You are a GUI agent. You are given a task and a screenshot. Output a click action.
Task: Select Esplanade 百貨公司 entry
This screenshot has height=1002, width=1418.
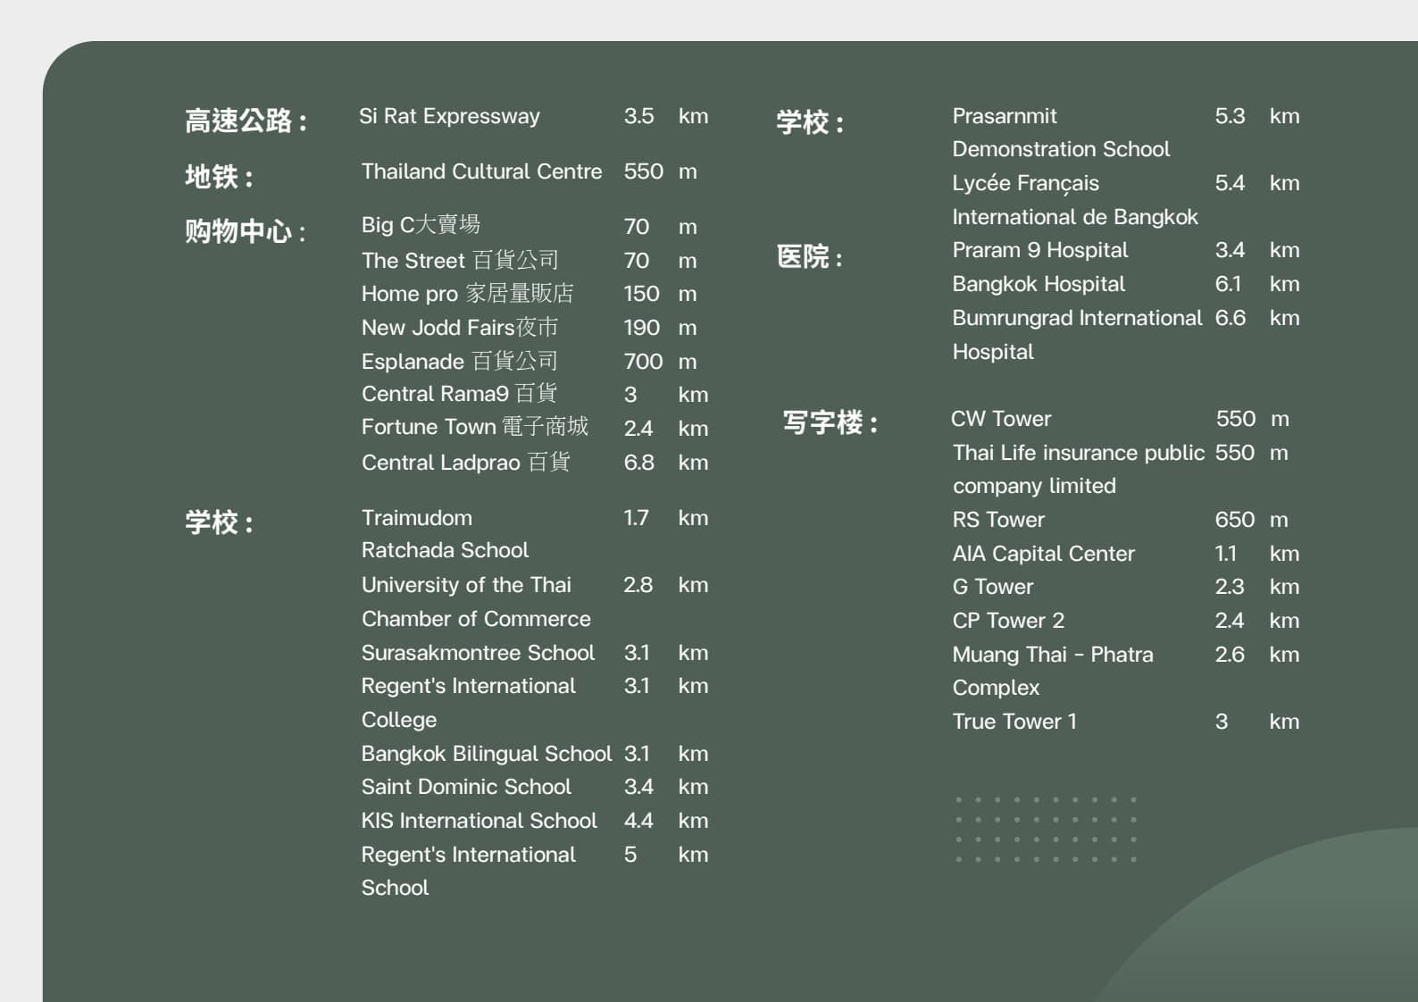point(460,361)
